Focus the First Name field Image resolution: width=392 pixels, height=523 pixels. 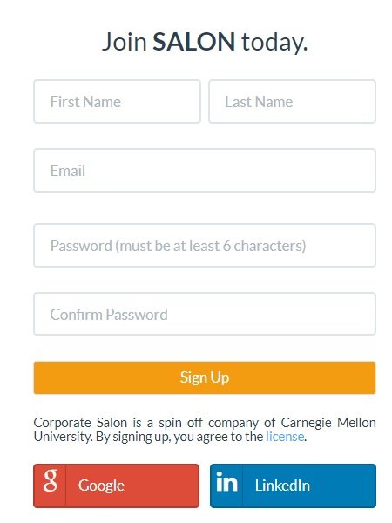(117, 102)
